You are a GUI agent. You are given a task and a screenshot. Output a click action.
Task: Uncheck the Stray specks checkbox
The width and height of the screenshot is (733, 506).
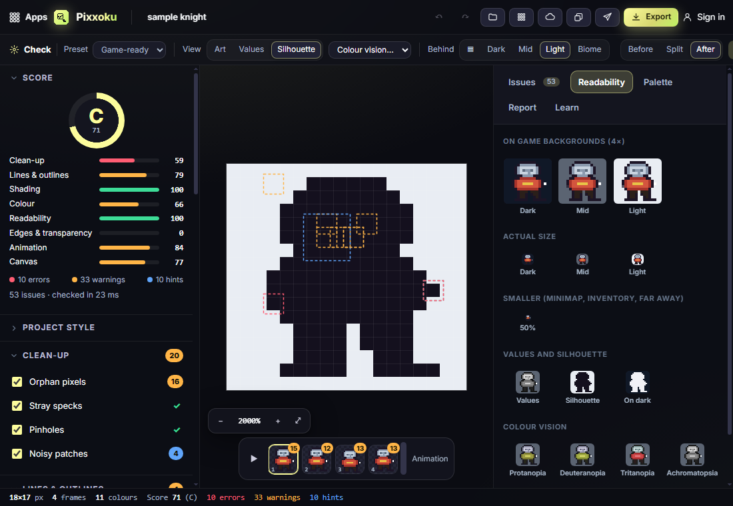17,405
